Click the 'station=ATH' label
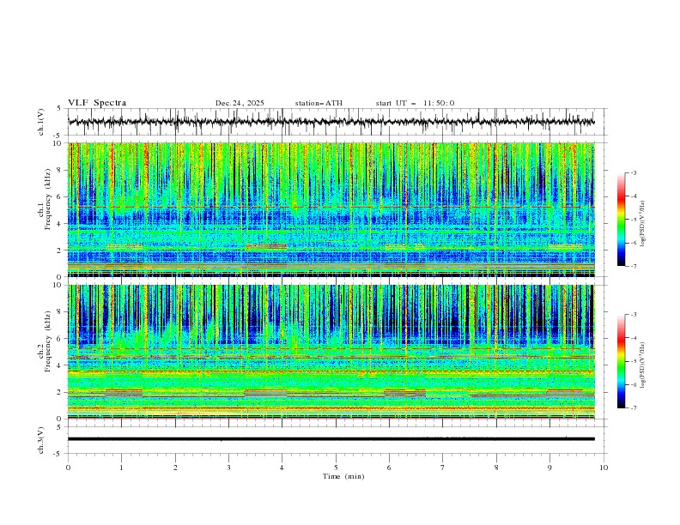This screenshot has height=525, width=680. click(319, 103)
